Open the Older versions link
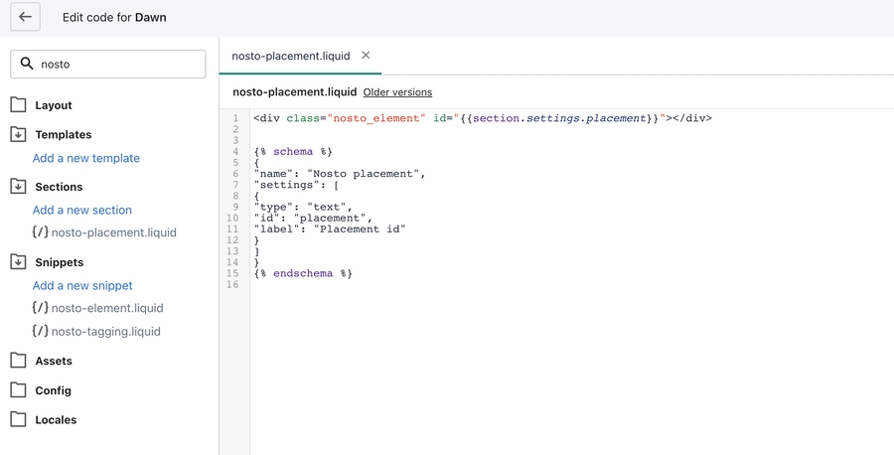Image resolution: width=894 pixels, height=455 pixels. click(397, 92)
